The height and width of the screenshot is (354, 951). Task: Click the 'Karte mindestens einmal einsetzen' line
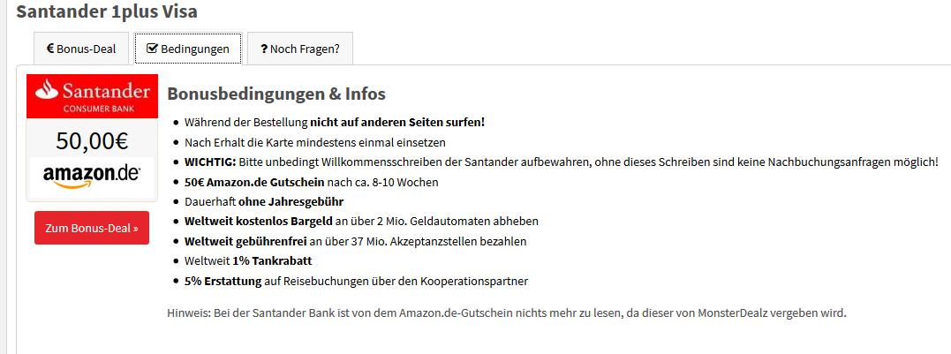tap(315, 142)
